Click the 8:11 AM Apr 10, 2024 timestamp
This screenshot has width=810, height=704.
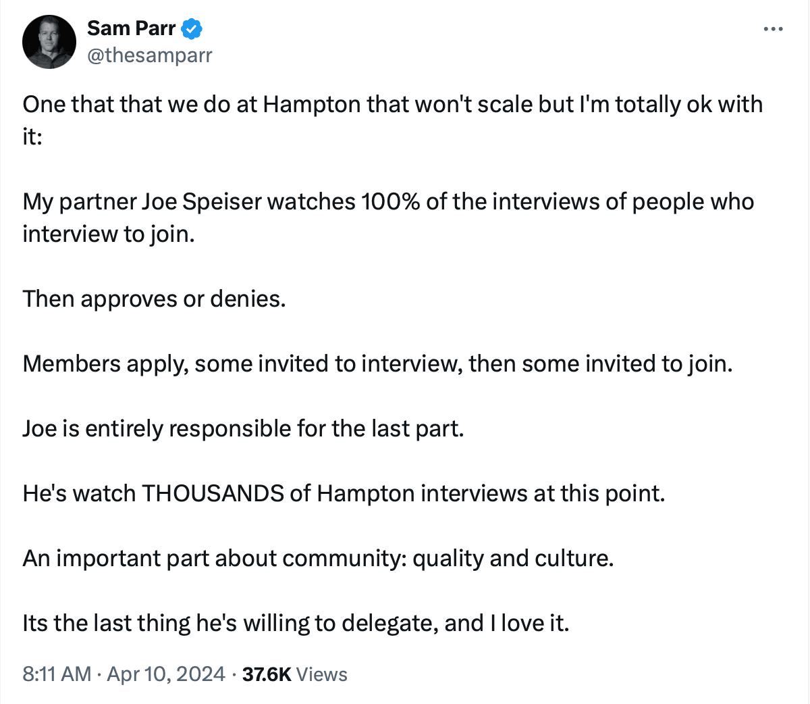click(124, 674)
